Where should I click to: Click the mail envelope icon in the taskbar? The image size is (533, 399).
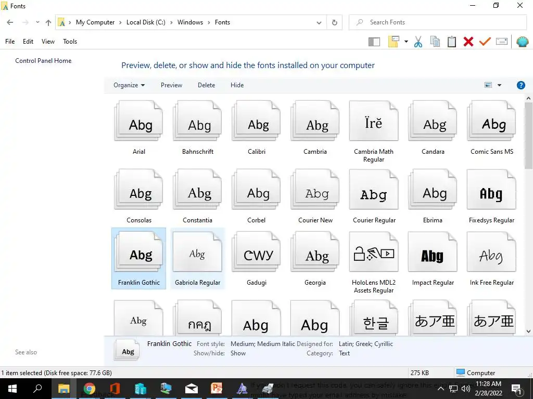click(x=192, y=389)
